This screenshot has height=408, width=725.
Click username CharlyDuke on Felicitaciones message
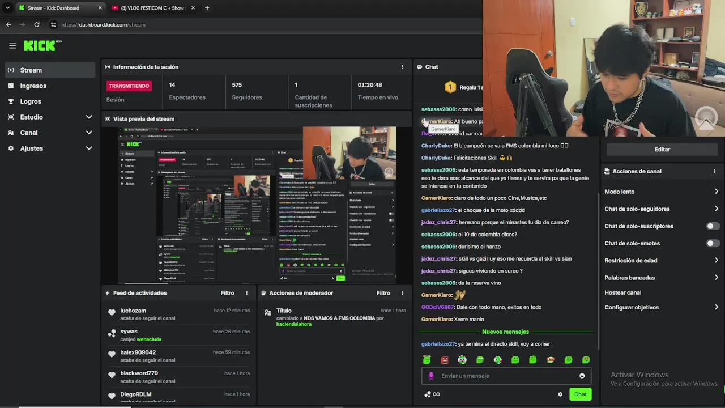coord(436,158)
